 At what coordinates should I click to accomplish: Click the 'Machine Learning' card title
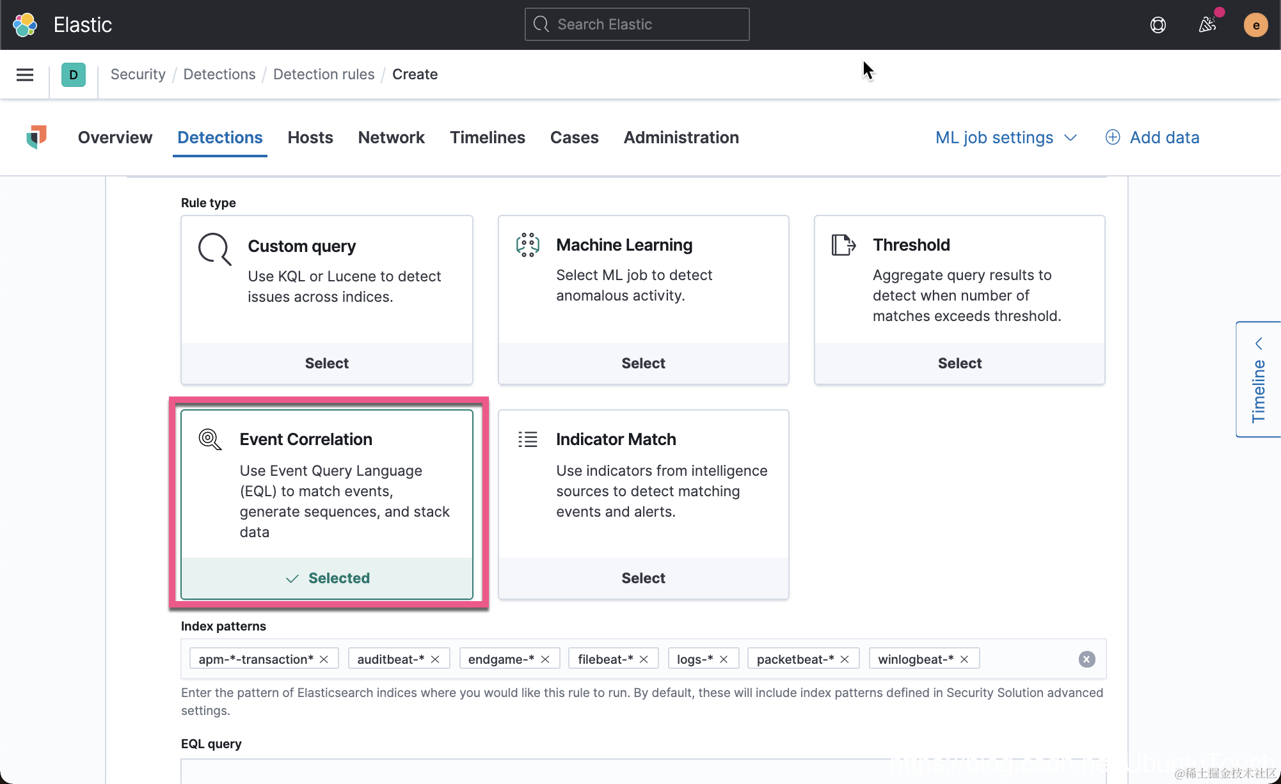click(x=624, y=245)
